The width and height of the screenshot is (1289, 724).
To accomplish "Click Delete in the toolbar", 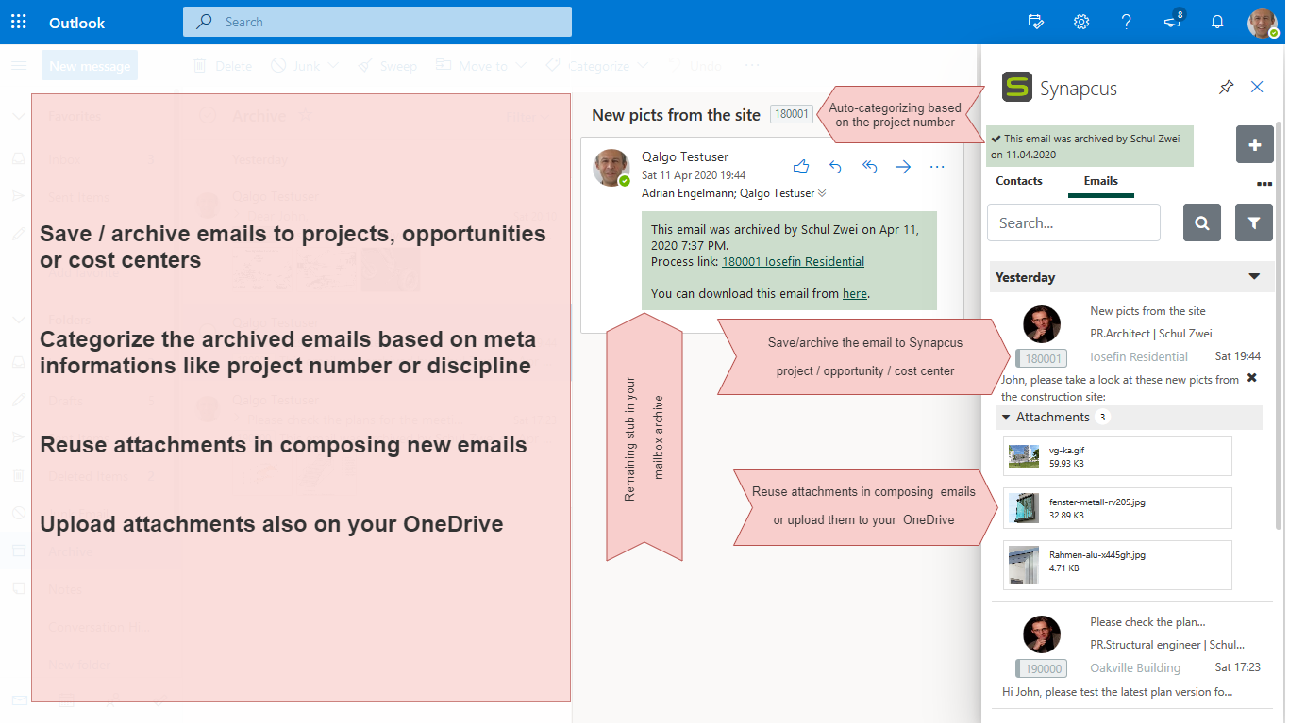I will point(223,66).
